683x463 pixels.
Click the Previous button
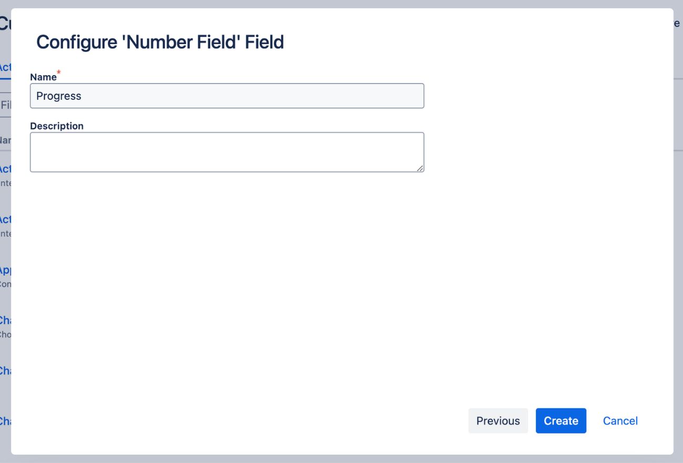497,420
